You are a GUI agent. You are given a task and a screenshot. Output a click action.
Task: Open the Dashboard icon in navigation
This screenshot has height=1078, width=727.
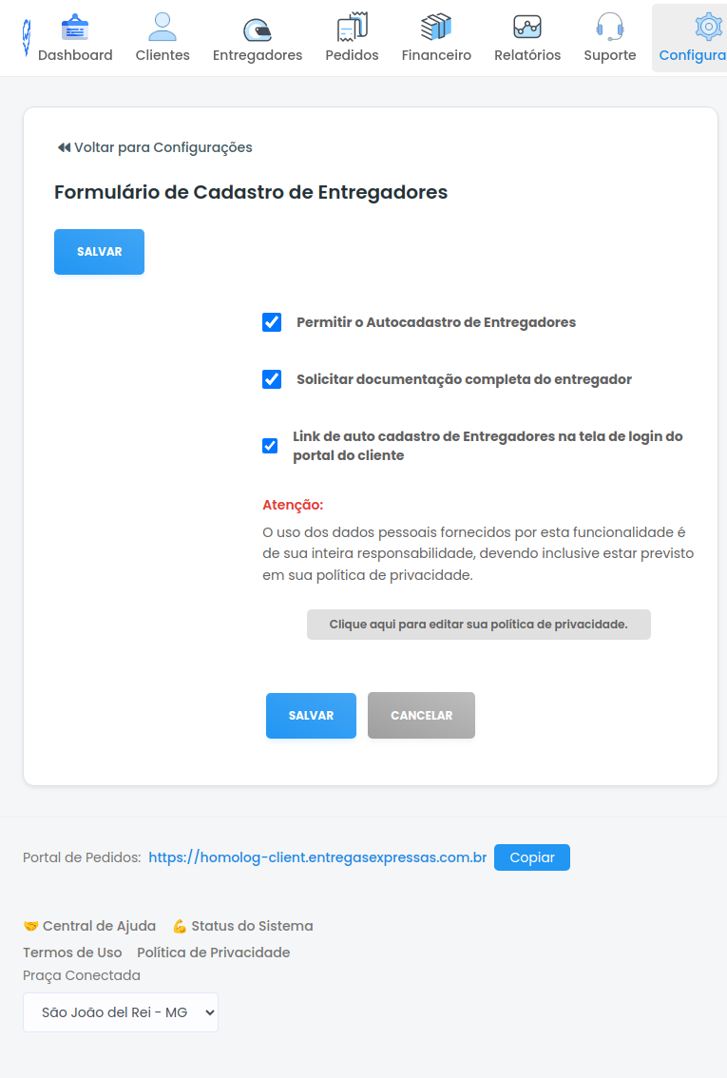75,28
